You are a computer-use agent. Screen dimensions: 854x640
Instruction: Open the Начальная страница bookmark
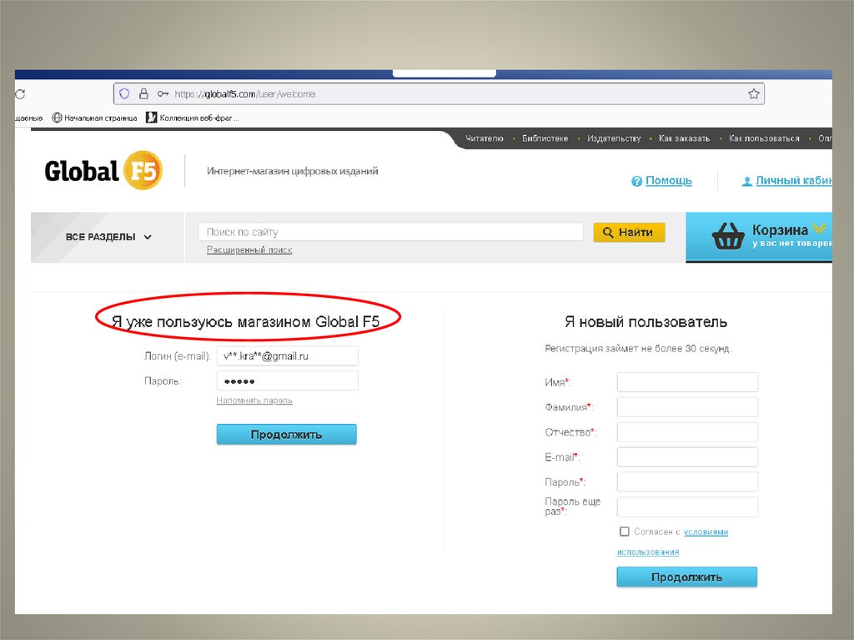[x=94, y=118]
